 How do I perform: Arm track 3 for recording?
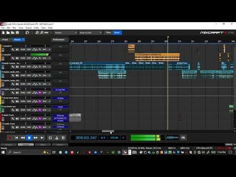coord(45,67)
